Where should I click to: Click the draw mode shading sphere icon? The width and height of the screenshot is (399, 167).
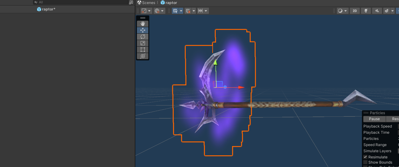pos(340,11)
